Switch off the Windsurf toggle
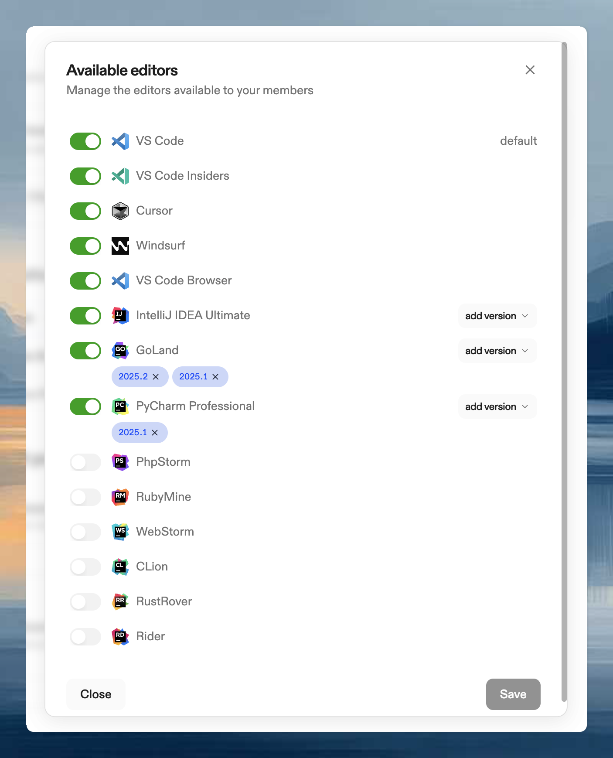The image size is (613, 758). point(85,246)
